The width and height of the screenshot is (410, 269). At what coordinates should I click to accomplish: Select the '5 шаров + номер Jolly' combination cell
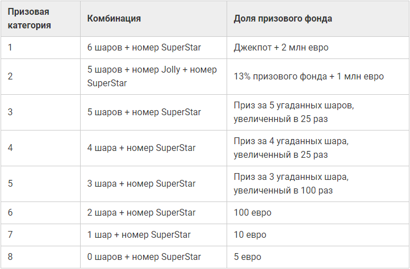click(x=152, y=76)
